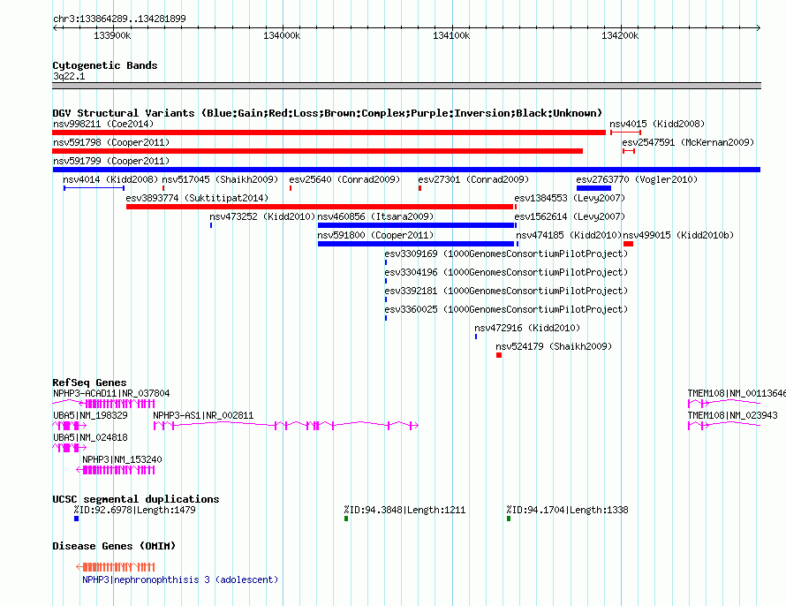Click duplication label %ID:94.1704|Length:1338

(x=567, y=510)
